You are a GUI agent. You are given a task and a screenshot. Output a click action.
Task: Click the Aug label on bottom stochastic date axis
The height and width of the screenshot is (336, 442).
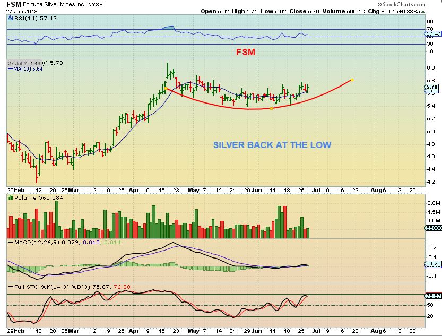click(x=376, y=331)
